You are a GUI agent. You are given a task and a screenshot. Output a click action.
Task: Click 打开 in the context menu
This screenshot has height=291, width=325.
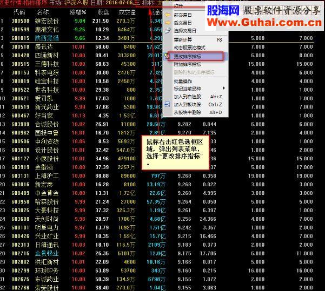pos(178,6)
